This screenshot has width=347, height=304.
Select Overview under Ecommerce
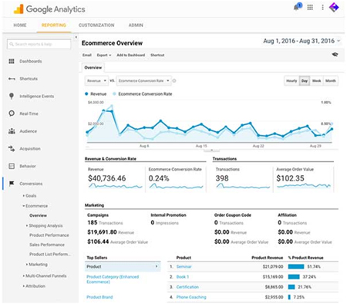pos(38,215)
